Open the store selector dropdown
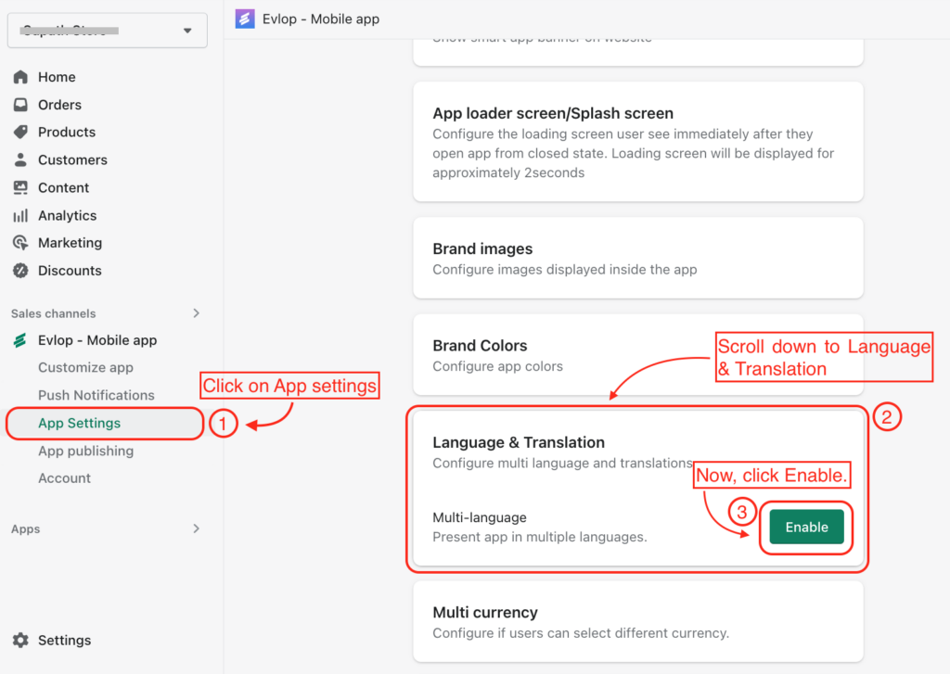This screenshot has height=674, width=950. pos(108,31)
